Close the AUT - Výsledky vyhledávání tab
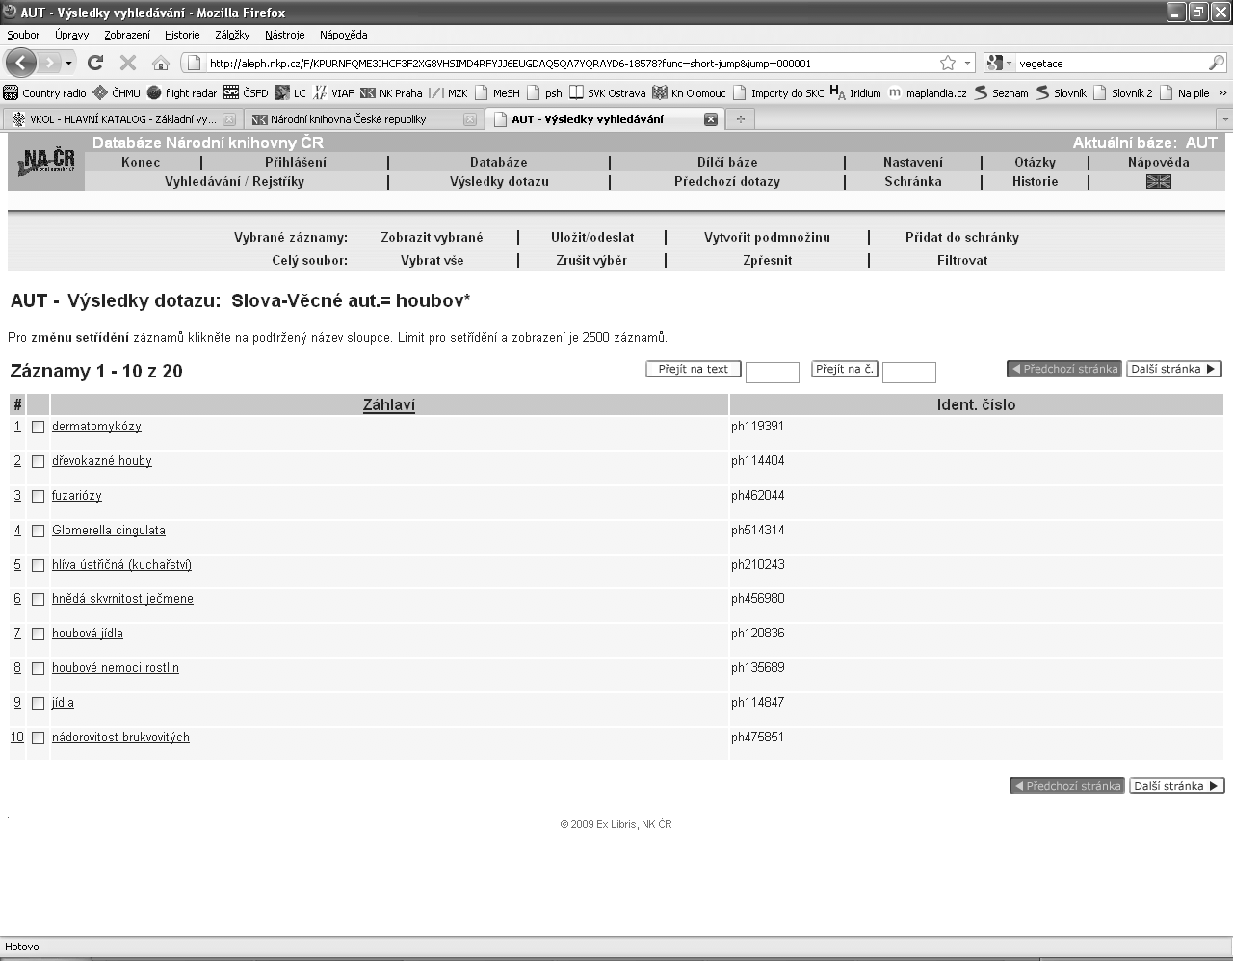 click(710, 119)
